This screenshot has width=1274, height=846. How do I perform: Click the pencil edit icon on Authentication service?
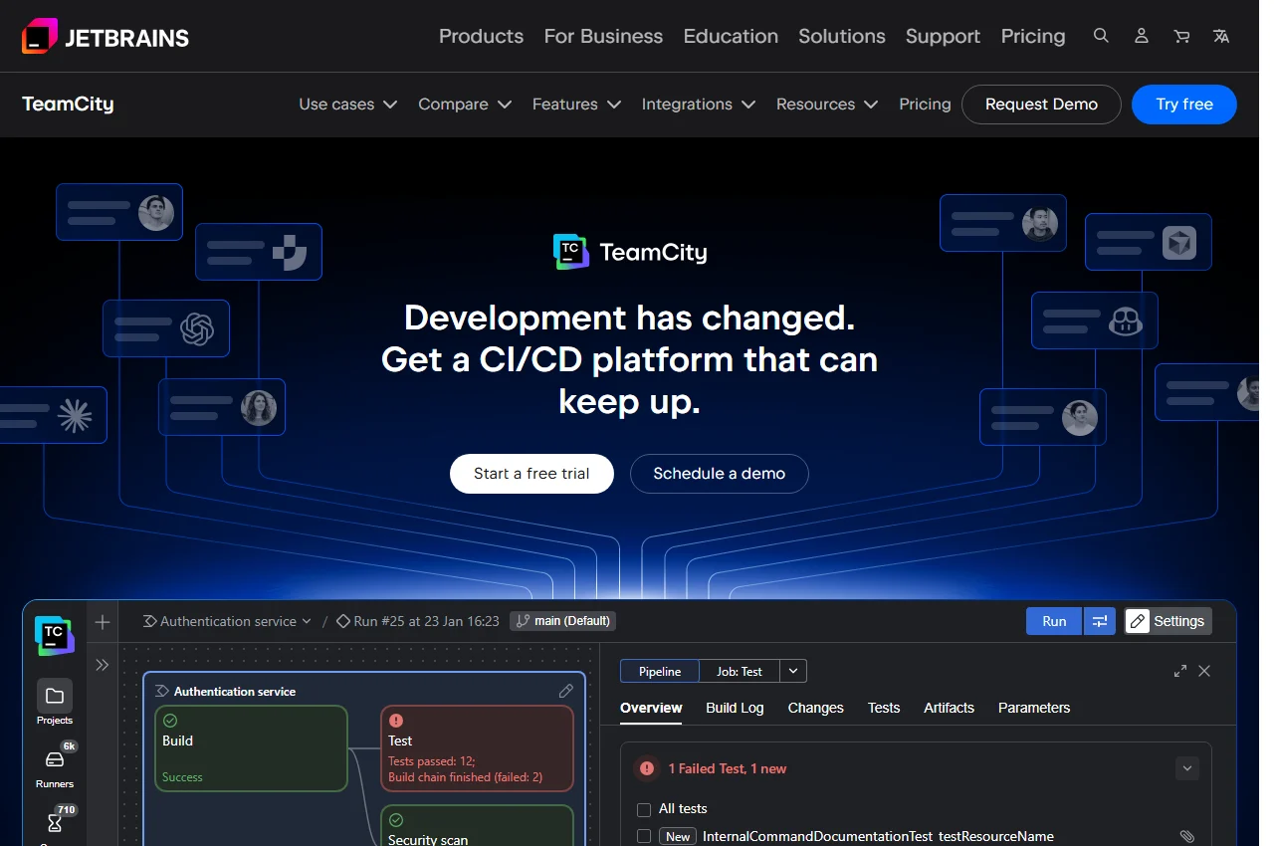pyautogui.click(x=566, y=691)
